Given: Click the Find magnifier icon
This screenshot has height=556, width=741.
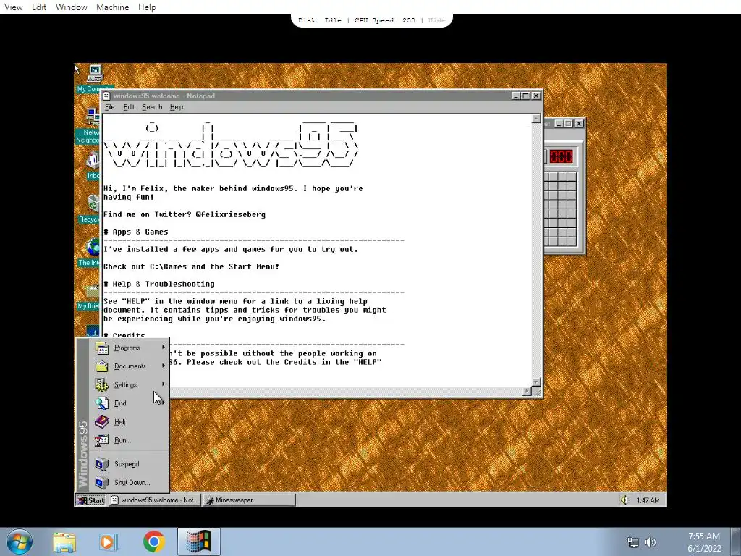Looking at the screenshot, I should pos(101,403).
